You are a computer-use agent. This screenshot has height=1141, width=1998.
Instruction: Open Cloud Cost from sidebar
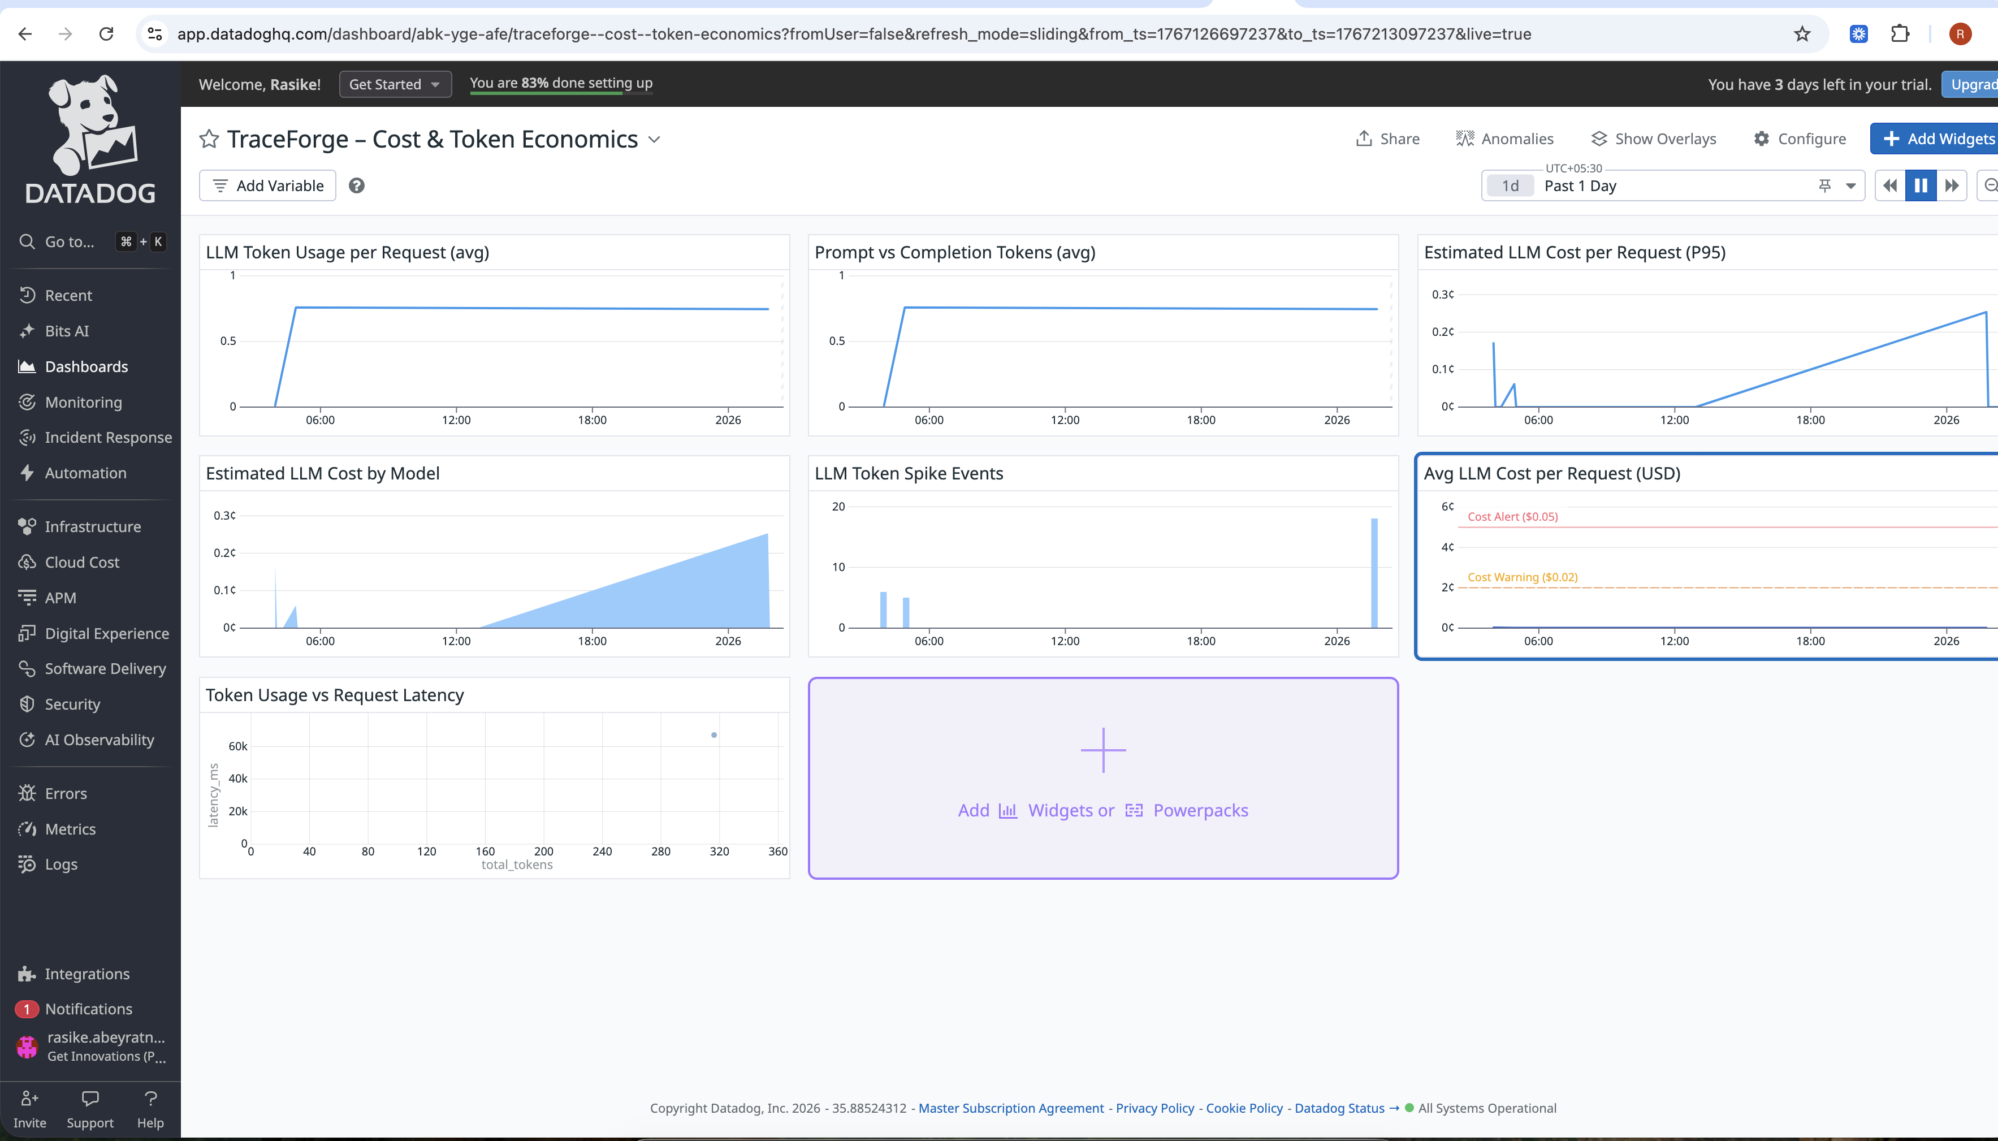(x=81, y=562)
